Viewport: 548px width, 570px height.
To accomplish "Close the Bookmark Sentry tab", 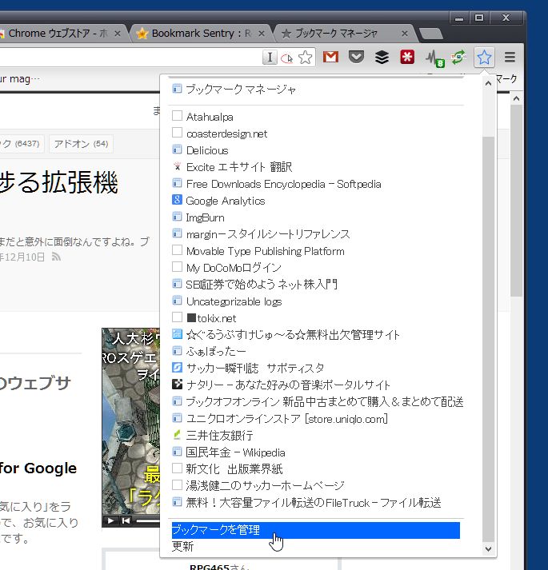I will [262, 34].
